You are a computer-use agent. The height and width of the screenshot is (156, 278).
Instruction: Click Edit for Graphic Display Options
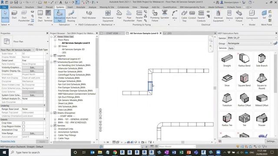click(x=33, y=71)
